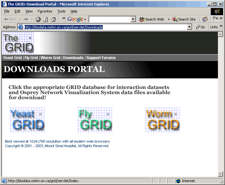Expand the Address bar dropdown arrow
225x185 pixels.
190,27
